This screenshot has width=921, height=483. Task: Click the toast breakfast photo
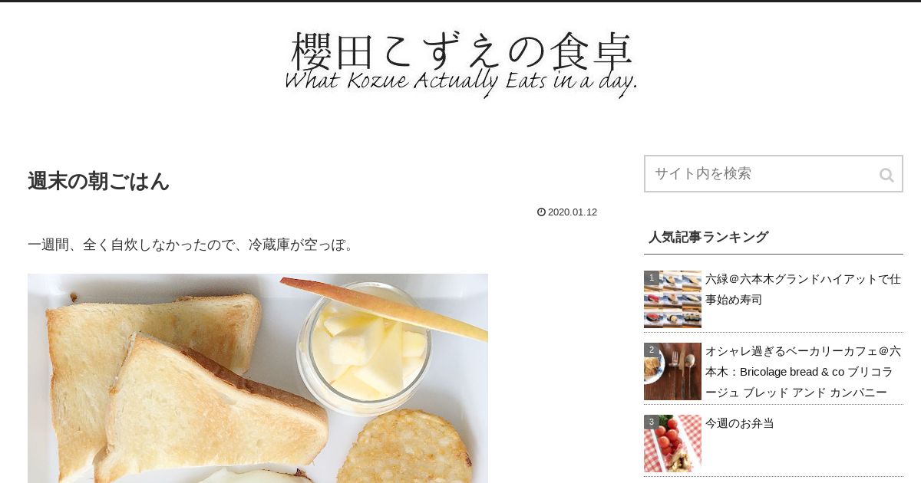pyautogui.click(x=258, y=378)
